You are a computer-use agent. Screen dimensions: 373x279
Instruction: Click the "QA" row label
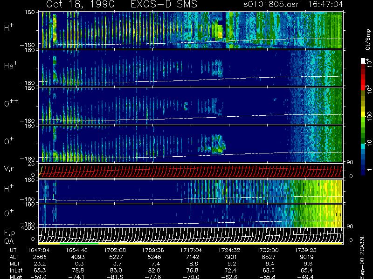[x=9, y=241]
